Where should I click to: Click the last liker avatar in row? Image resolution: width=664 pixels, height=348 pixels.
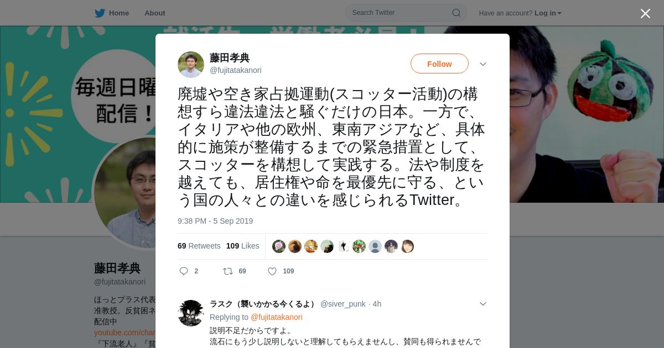pos(407,246)
